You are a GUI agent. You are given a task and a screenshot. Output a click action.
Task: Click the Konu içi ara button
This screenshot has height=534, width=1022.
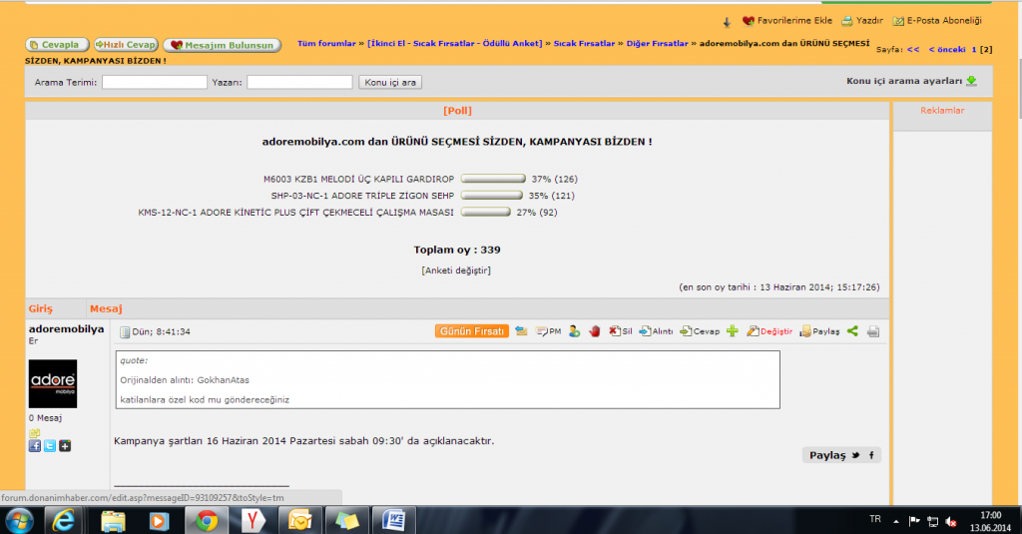[x=390, y=82]
